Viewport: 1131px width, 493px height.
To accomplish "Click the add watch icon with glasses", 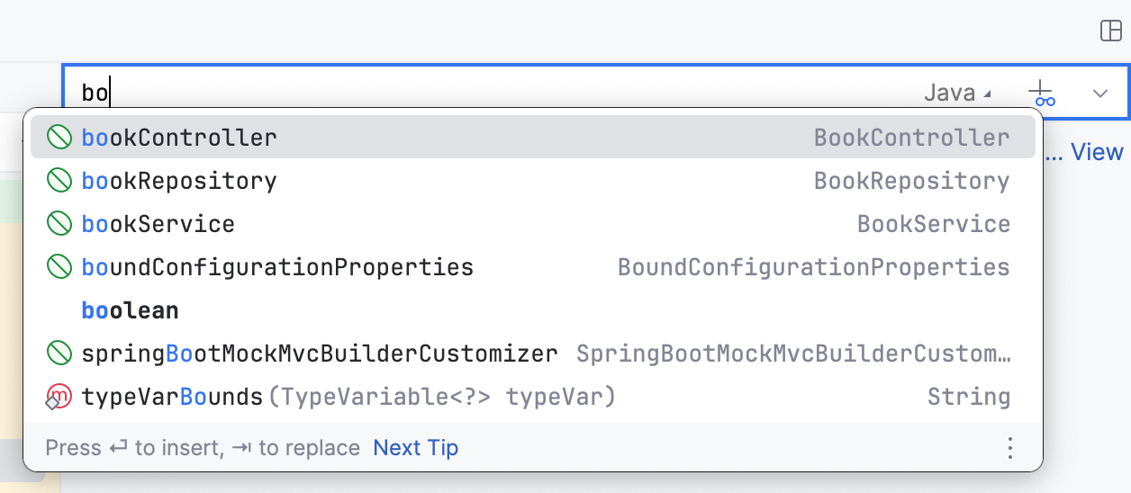I will pyautogui.click(x=1042, y=93).
